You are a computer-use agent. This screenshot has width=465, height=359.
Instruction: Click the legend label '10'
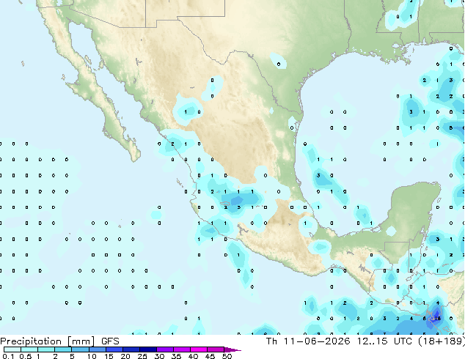pyautogui.click(x=92, y=356)
